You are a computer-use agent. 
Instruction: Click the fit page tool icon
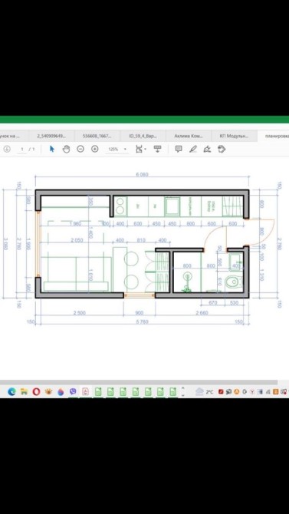click(140, 149)
